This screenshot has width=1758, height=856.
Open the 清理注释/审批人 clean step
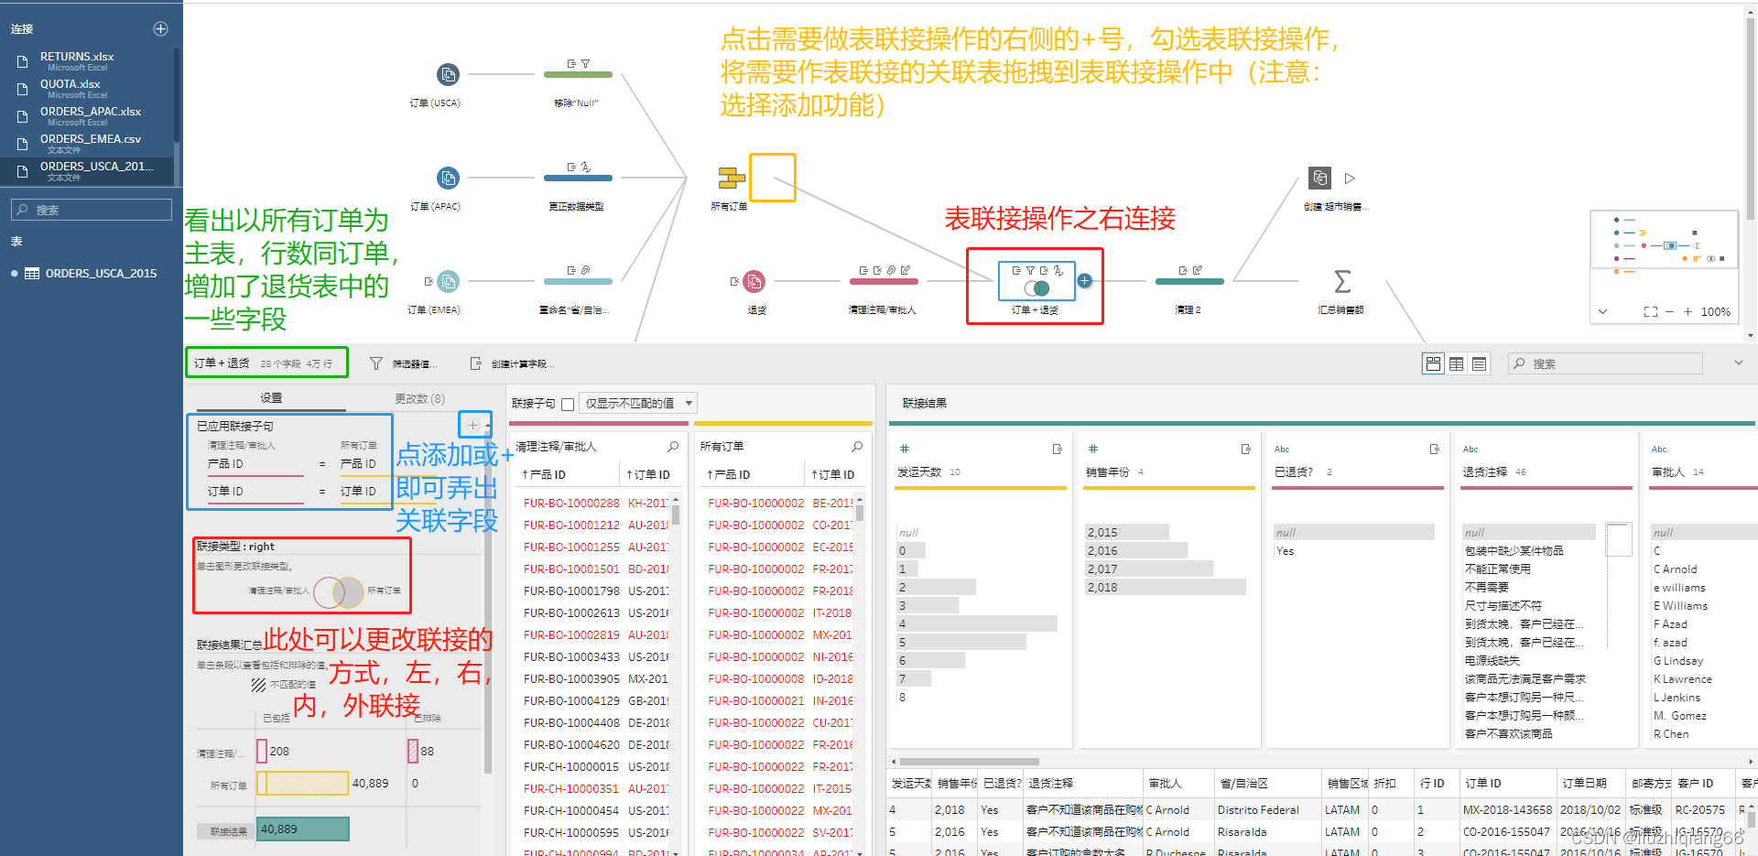click(x=884, y=281)
